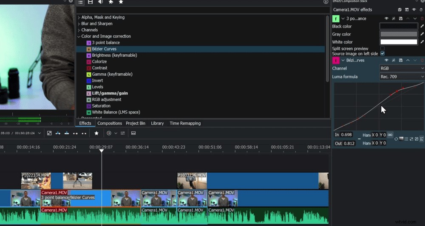Image resolution: width=425 pixels, height=226 pixels.
Task: Delete the Bézier Curves effect
Action: pos(422,60)
